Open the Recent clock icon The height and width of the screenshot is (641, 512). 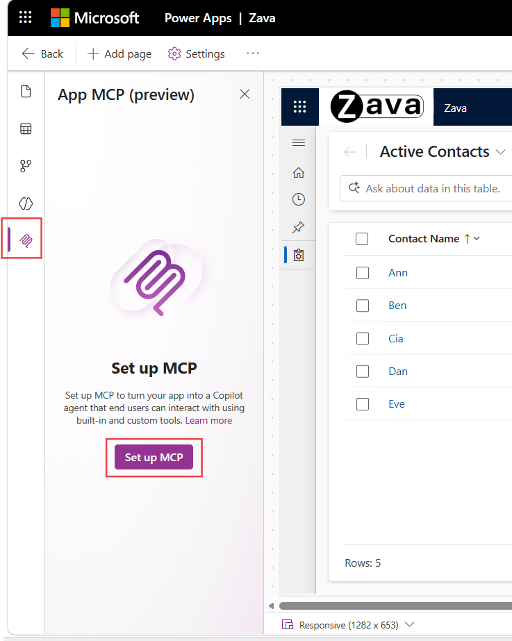pos(299,199)
